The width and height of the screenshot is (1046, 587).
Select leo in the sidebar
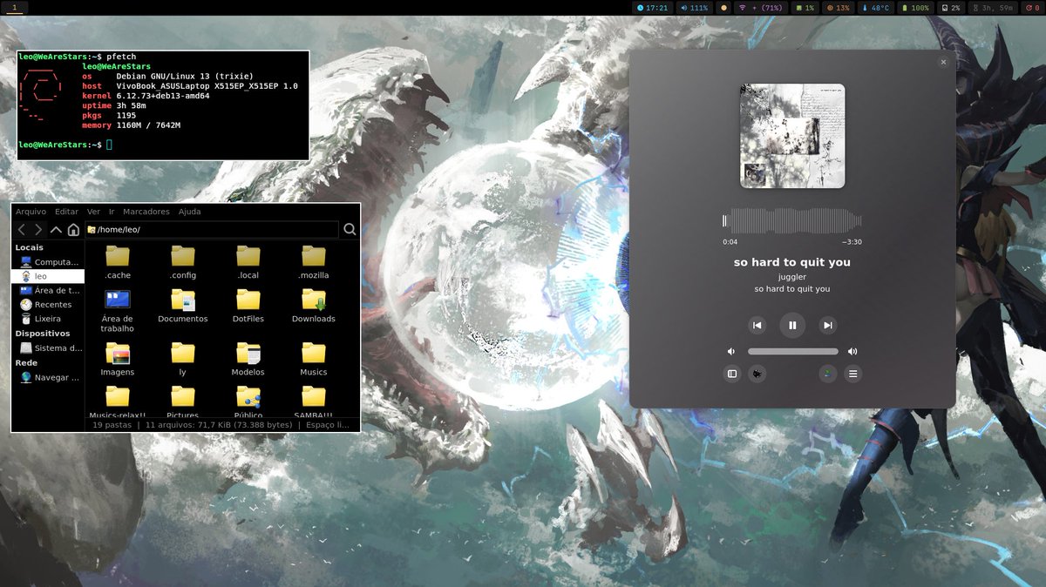(48, 276)
